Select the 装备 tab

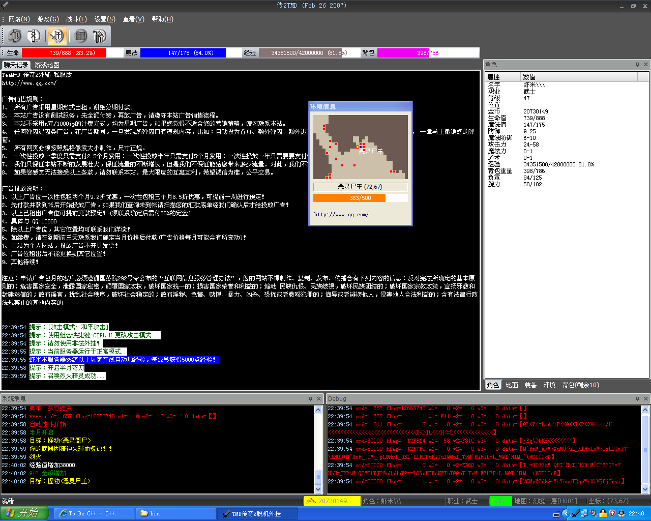530,385
